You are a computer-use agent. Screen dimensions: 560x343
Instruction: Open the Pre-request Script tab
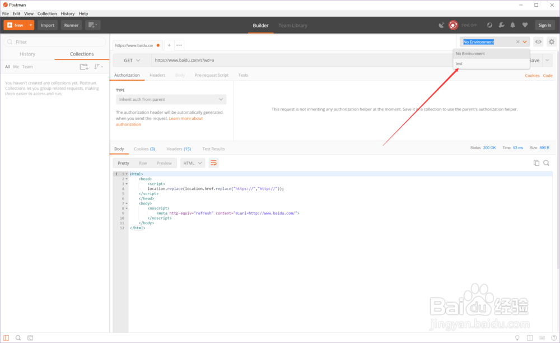(x=212, y=76)
